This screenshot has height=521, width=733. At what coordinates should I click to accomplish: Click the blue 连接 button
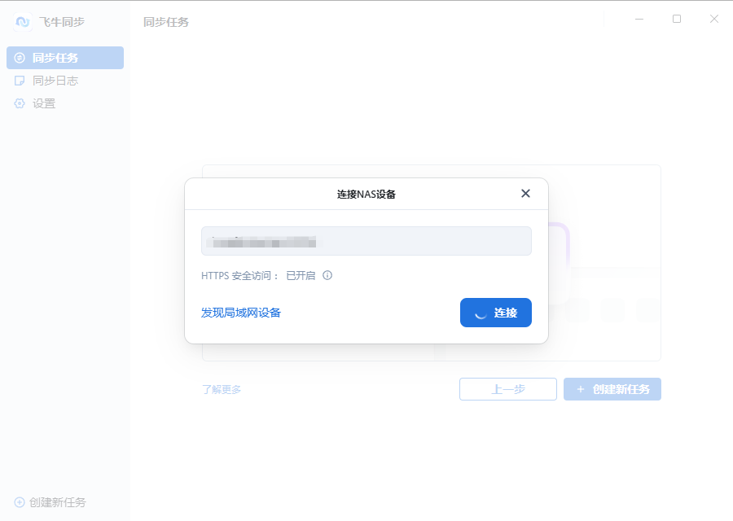(x=496, y=313)
